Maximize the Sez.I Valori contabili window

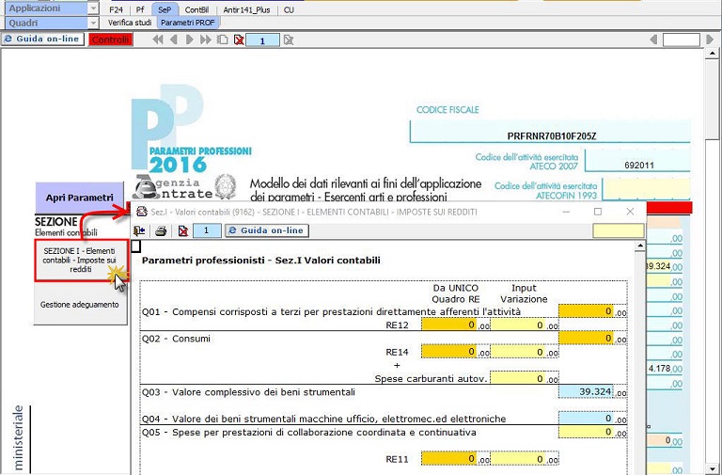pos(598,212)
